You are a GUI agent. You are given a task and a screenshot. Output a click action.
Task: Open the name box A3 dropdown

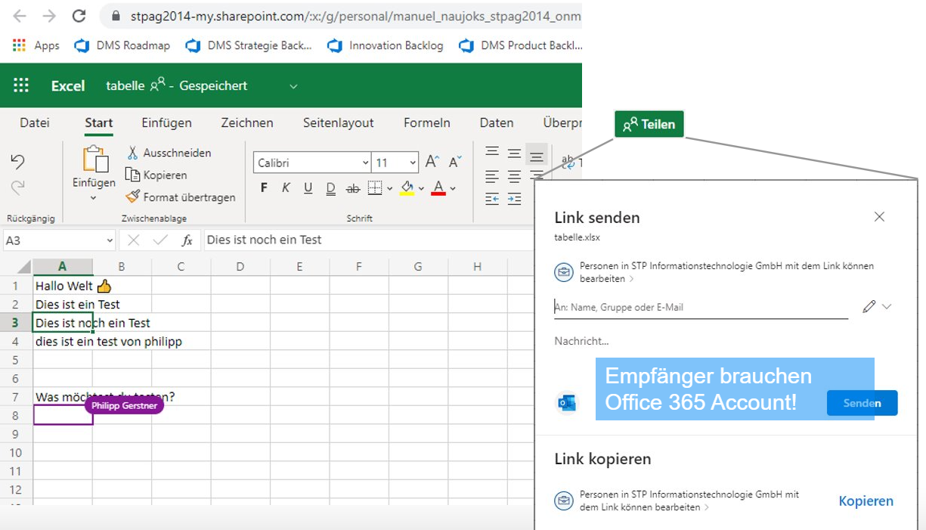(110, 240)
